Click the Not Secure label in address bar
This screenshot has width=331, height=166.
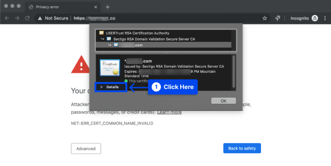click(56, 18)
